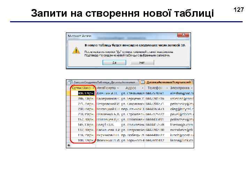Image resolution: width=251 pixels, height=188 pixels.
Task: Select the ИмяПокупателя column header
Action: 108,88
